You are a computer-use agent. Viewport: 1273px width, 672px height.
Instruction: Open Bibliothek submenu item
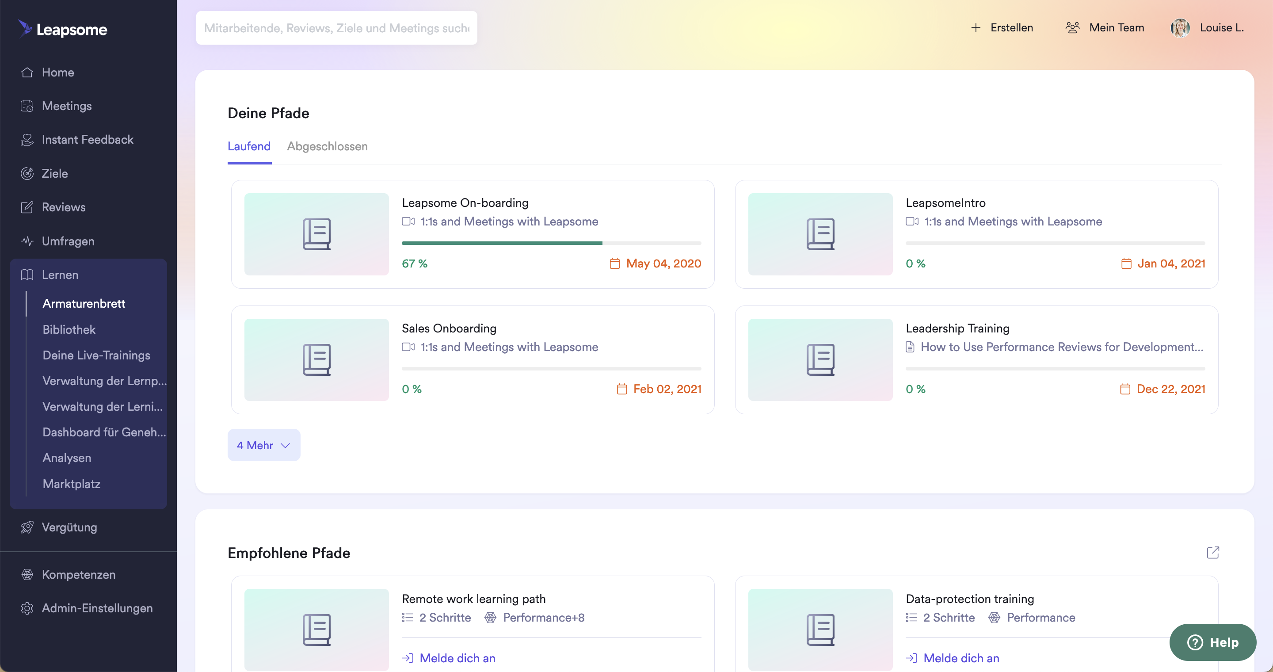[69, 329]
